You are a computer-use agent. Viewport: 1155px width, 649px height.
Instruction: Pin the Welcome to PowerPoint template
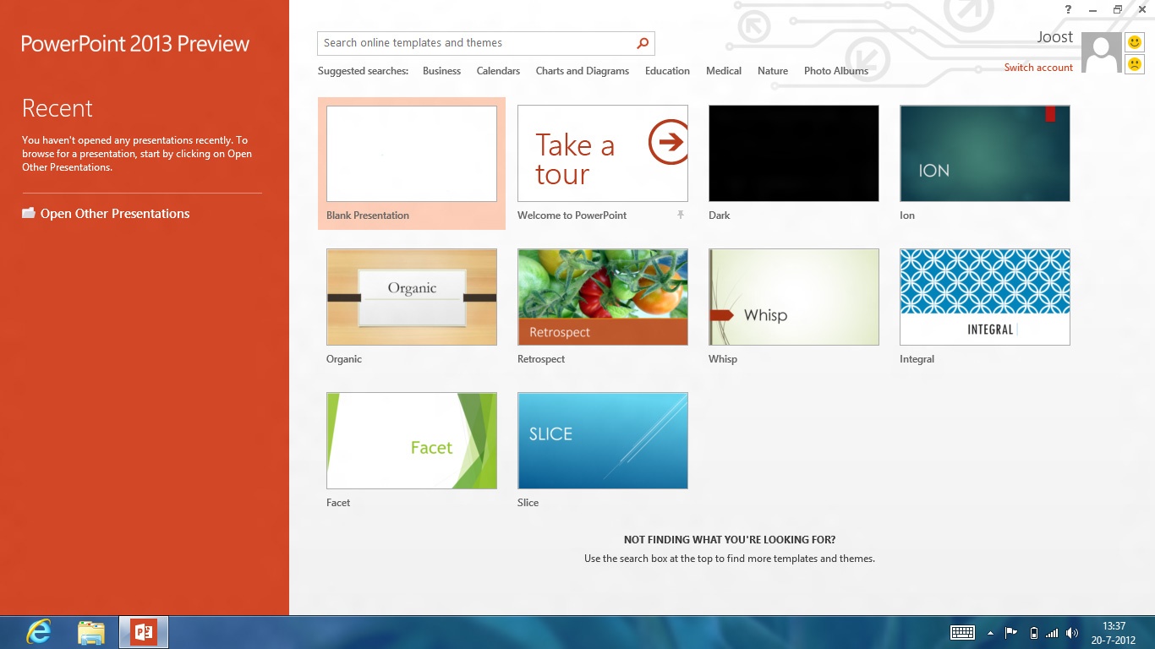point(680,215)
